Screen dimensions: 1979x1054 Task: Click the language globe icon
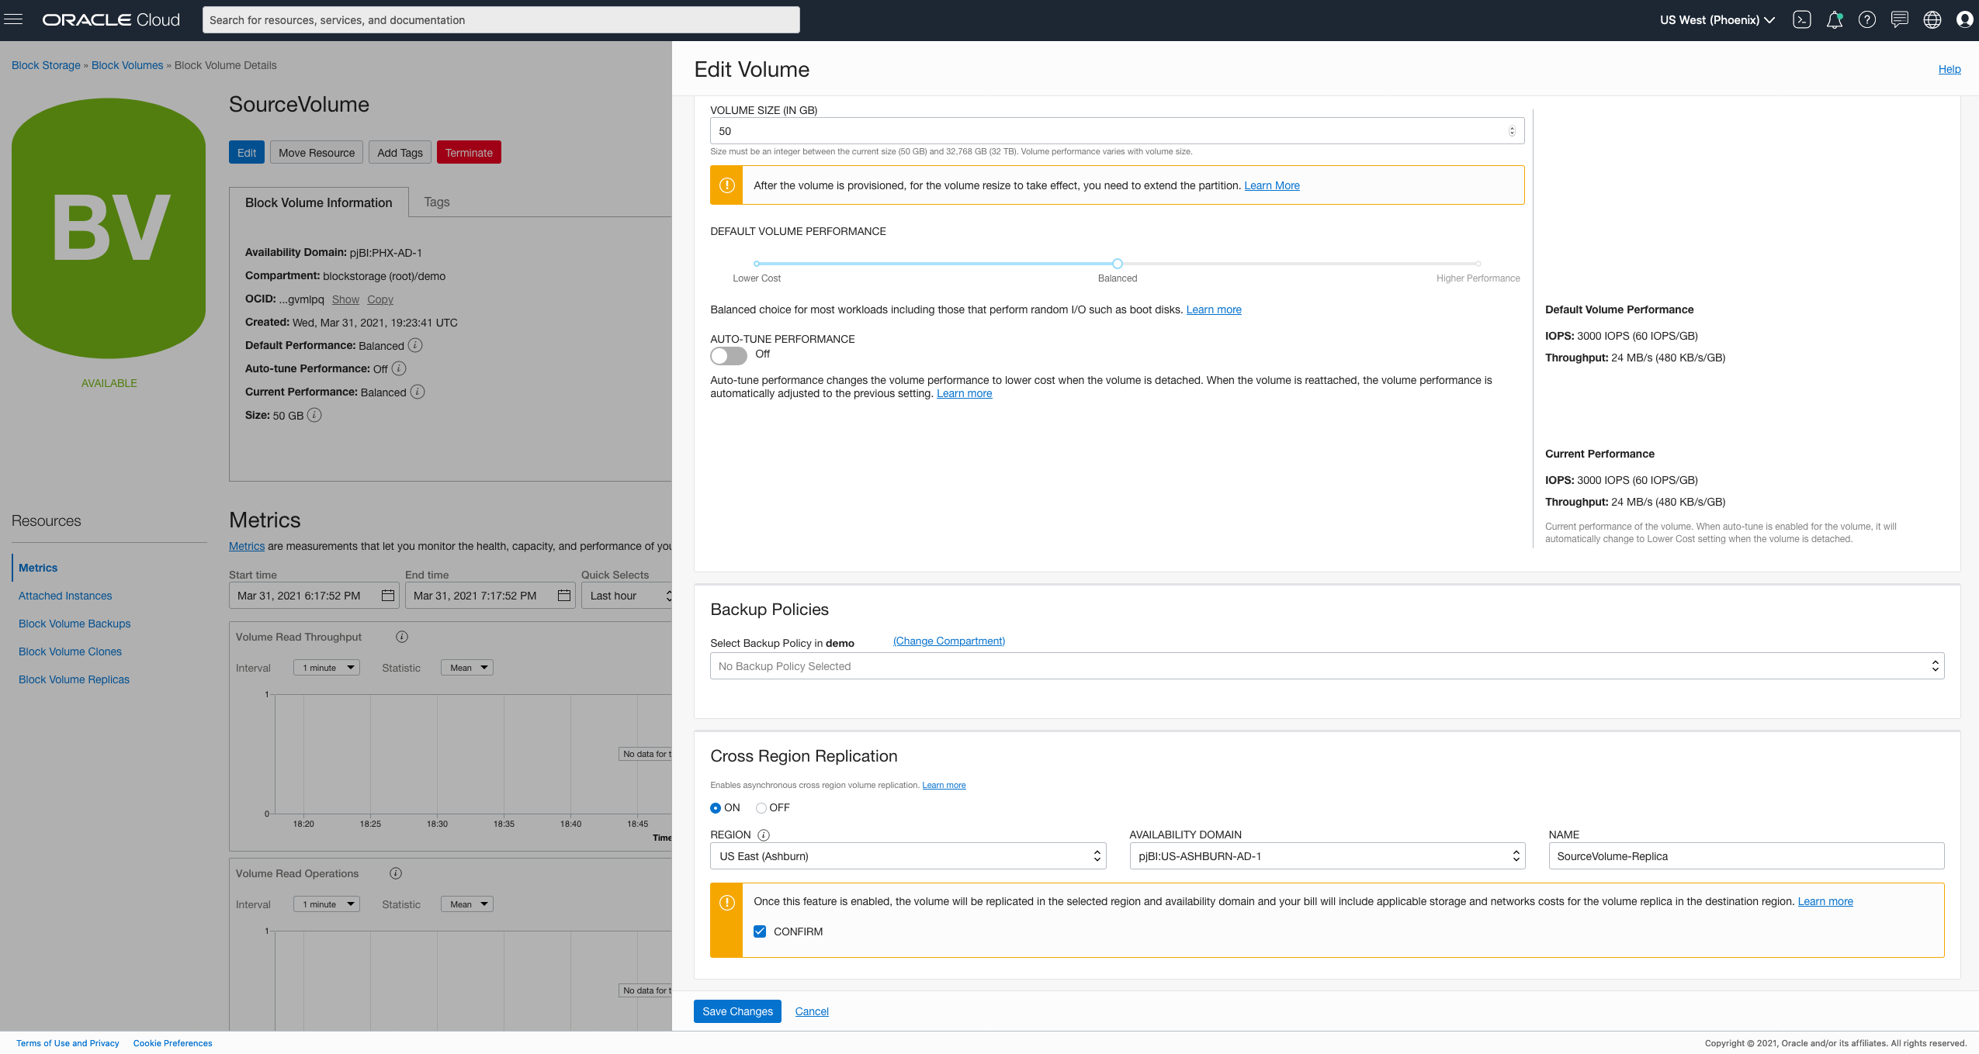click(1932, 20)
